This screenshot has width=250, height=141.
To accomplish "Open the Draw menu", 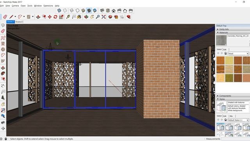I will pyautogui.click(x=23, y=6).
